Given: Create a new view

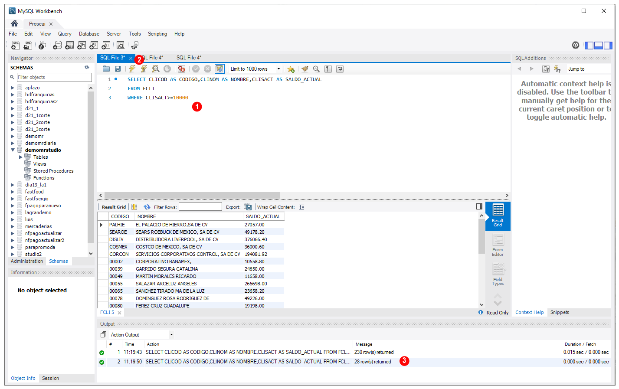Looking at the screenshot, I should point(82,45).
